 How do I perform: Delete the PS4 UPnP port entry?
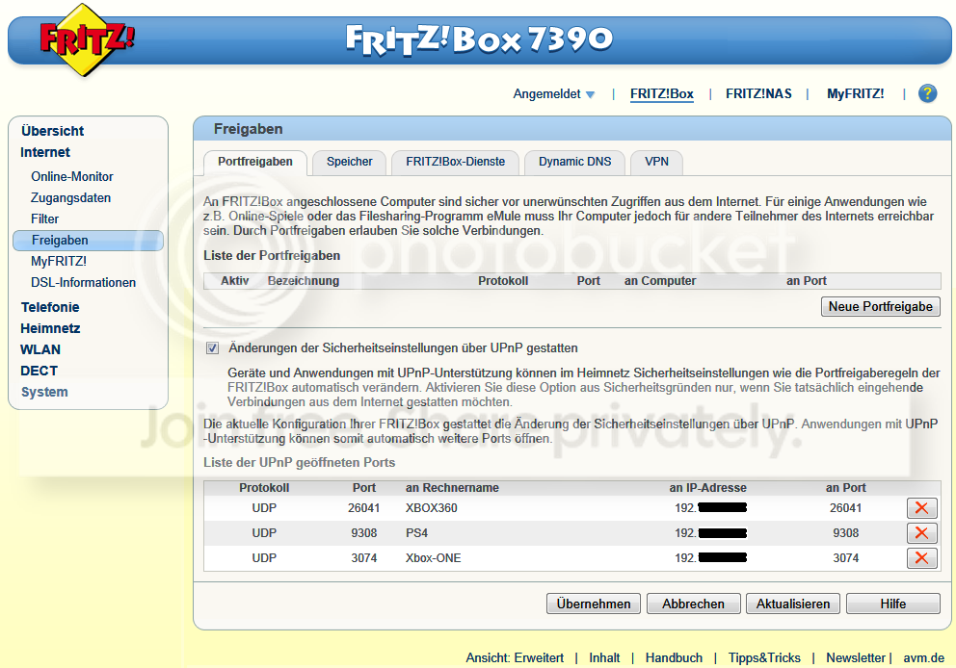click(921, 533)
